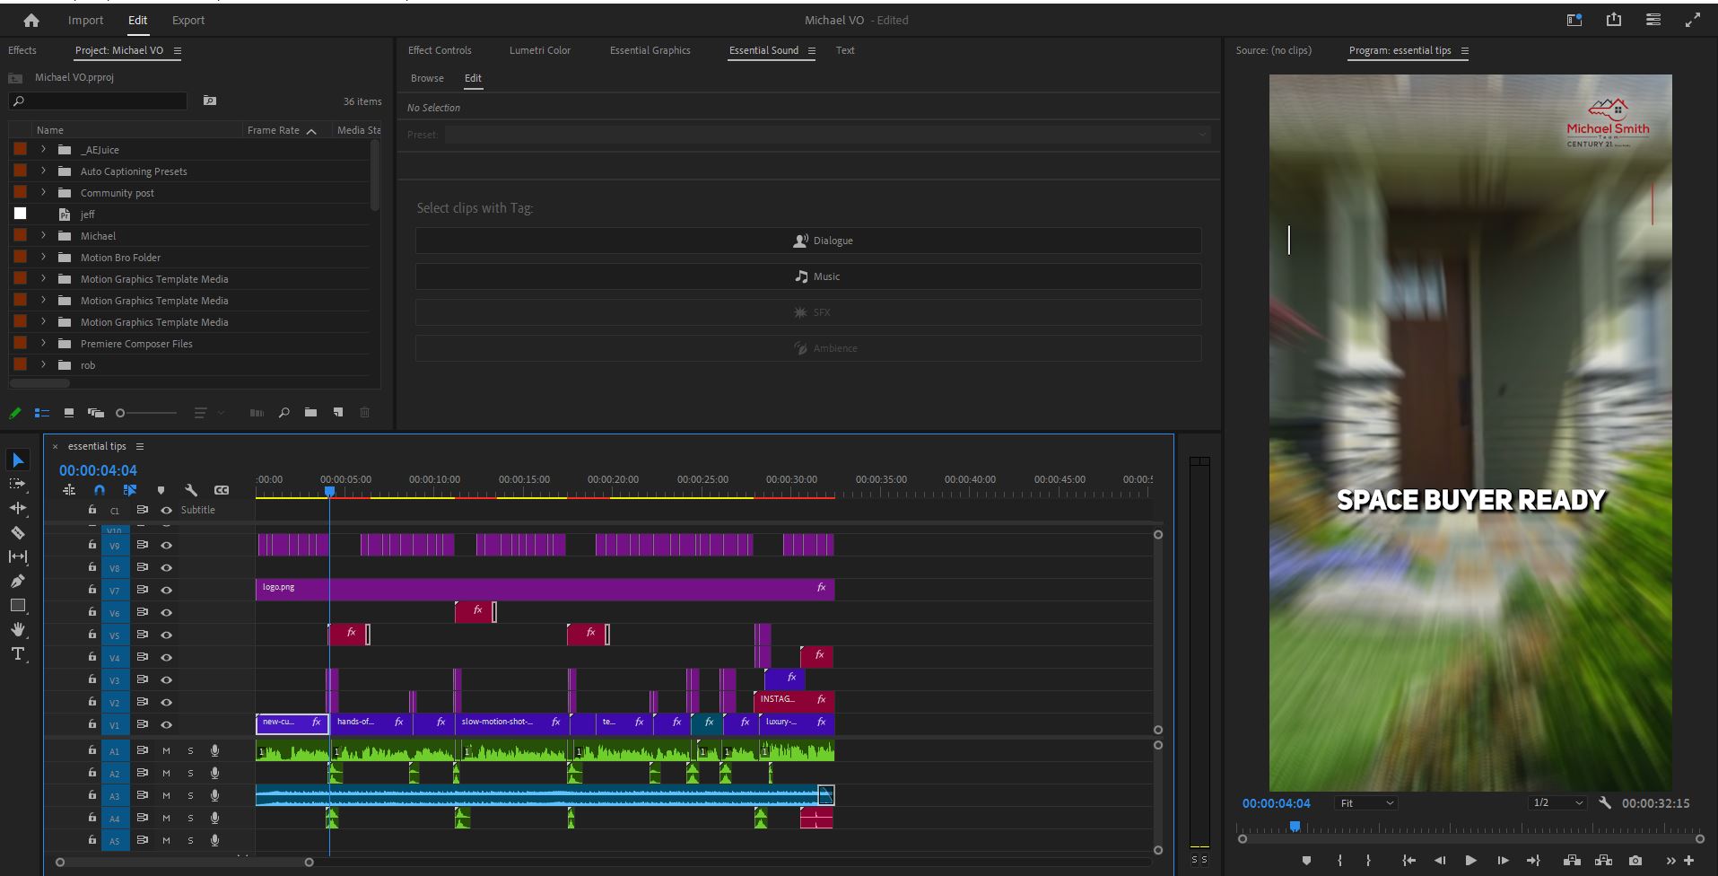Click the Captions (CC) icon above the tracks
This screenshot has width=1718, height=876.
coord(221,490)
